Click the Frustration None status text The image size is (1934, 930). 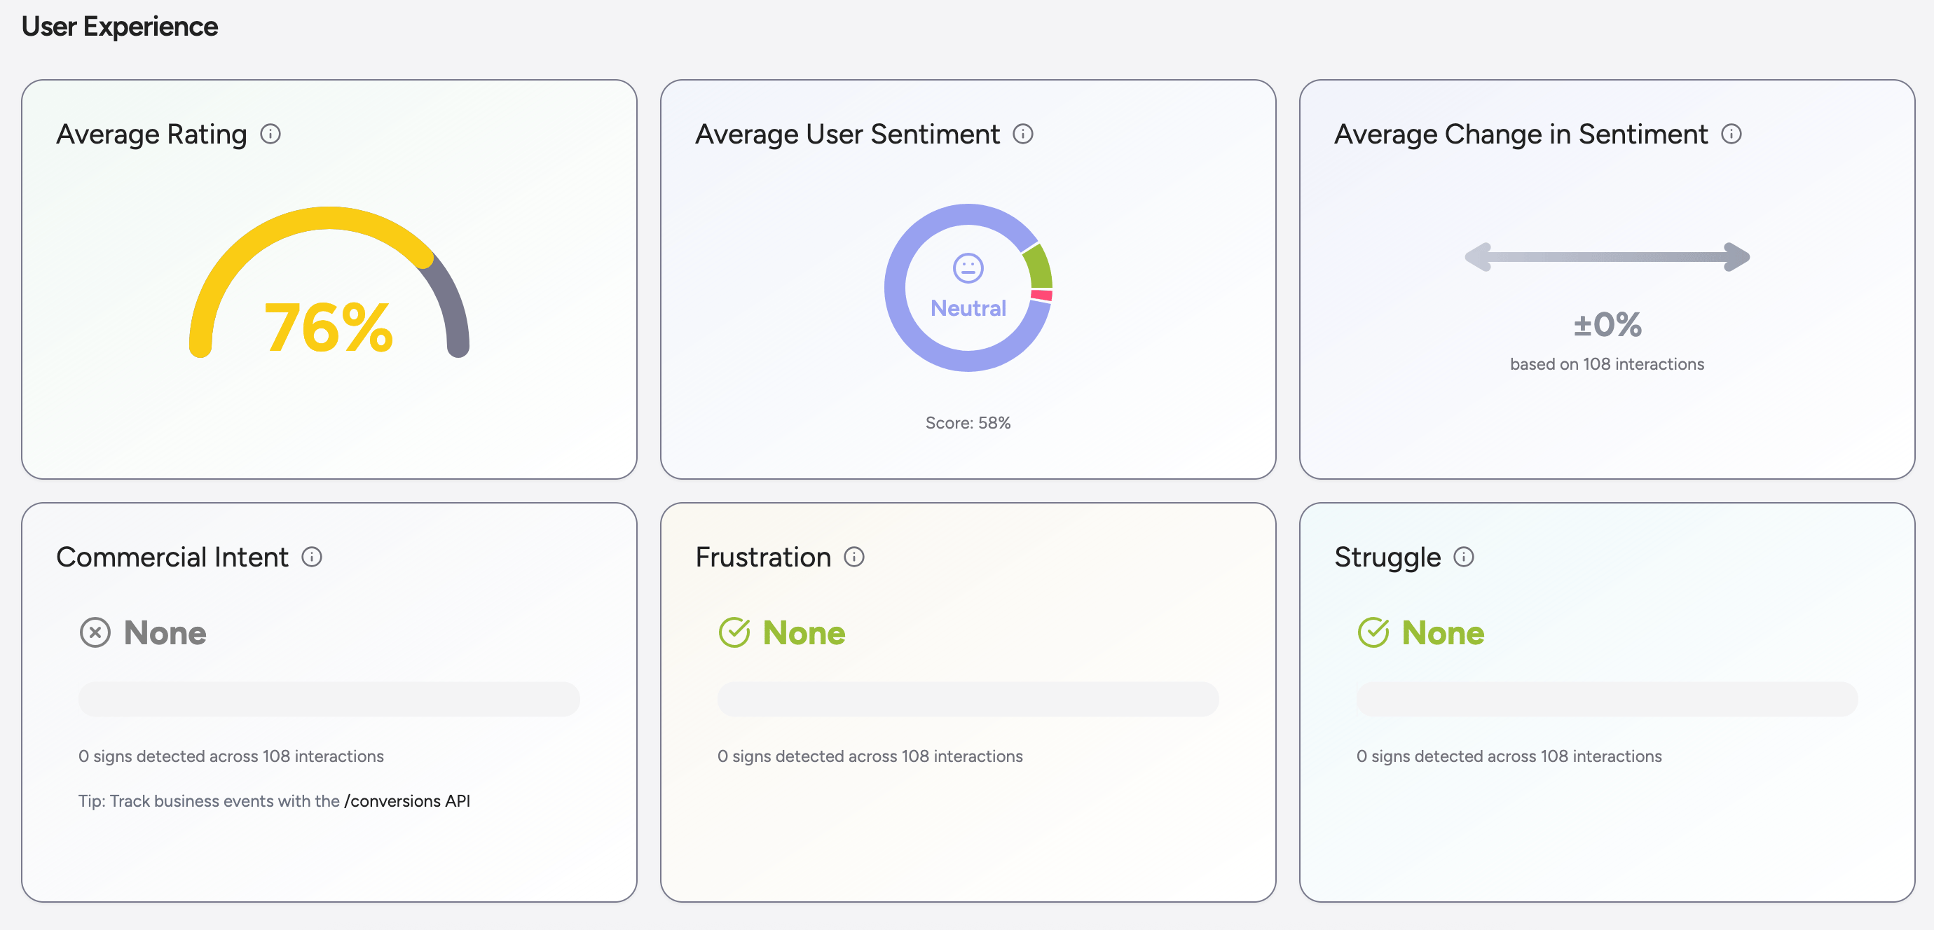pyautogui.click(x=804, y=633)
